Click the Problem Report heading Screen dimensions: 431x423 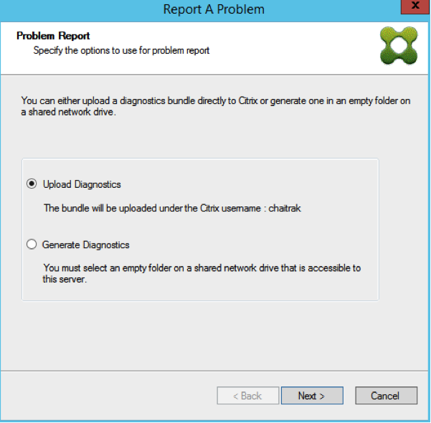tap(53, 36)
